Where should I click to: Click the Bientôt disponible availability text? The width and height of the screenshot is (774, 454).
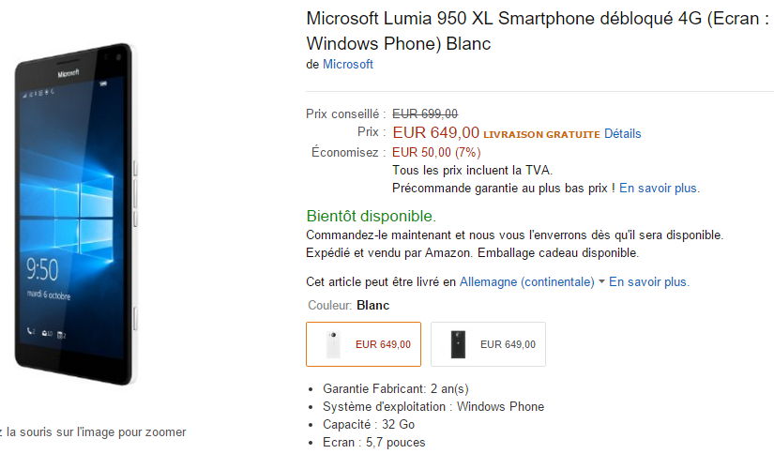(x=372, y=216)
